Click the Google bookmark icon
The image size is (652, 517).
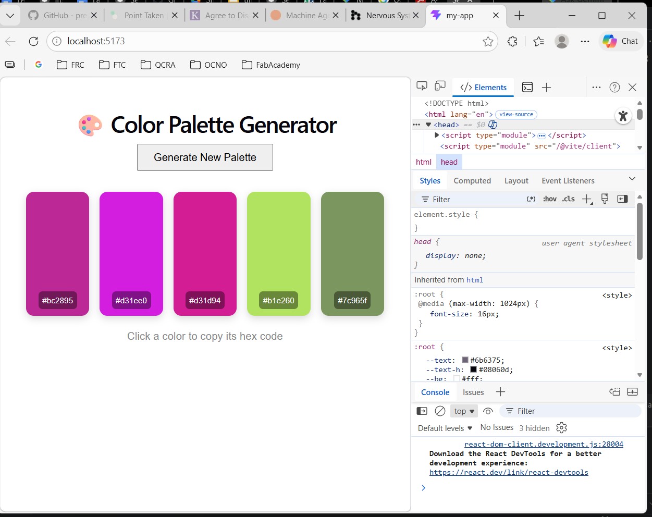click(x=39, y=65)
